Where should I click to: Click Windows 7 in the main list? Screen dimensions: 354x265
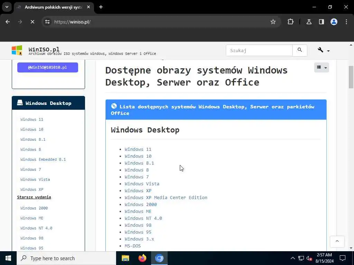point(137,177)
